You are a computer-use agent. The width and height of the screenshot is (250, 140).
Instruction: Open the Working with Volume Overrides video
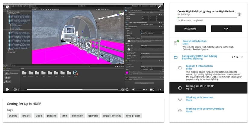coord(205,109)
